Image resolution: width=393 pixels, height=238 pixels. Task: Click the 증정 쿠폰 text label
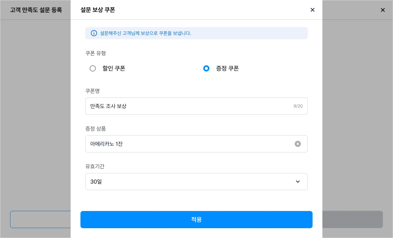tap(228, 68)
